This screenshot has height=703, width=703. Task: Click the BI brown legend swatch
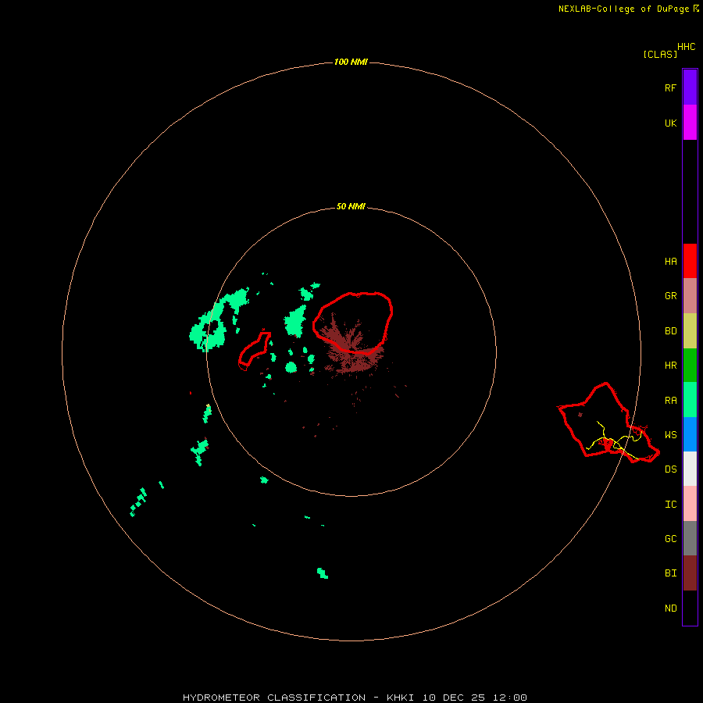point(690,573)
